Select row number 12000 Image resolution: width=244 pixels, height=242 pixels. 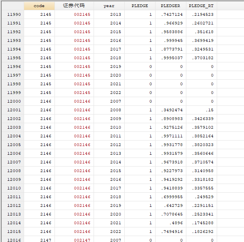point(13,101)
